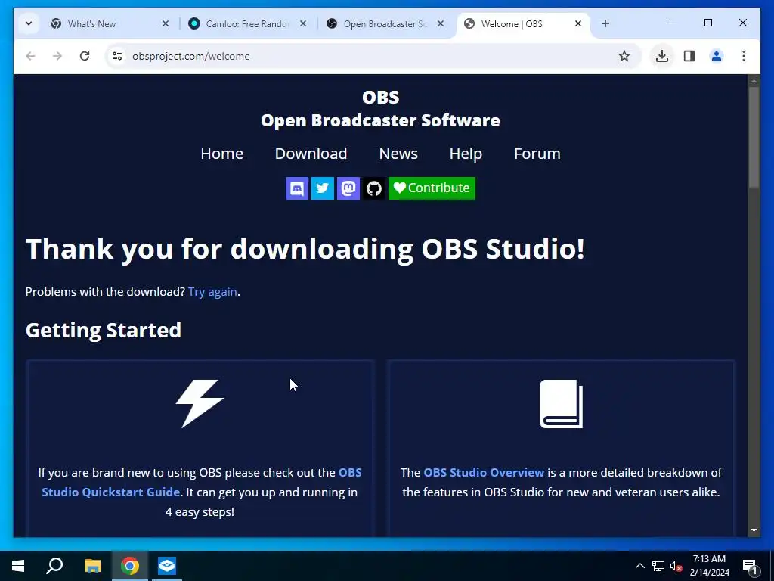Open the blue box app on taskbar
Image resolution: width=774 pixels, height=581 pixels.
point(167,566)
